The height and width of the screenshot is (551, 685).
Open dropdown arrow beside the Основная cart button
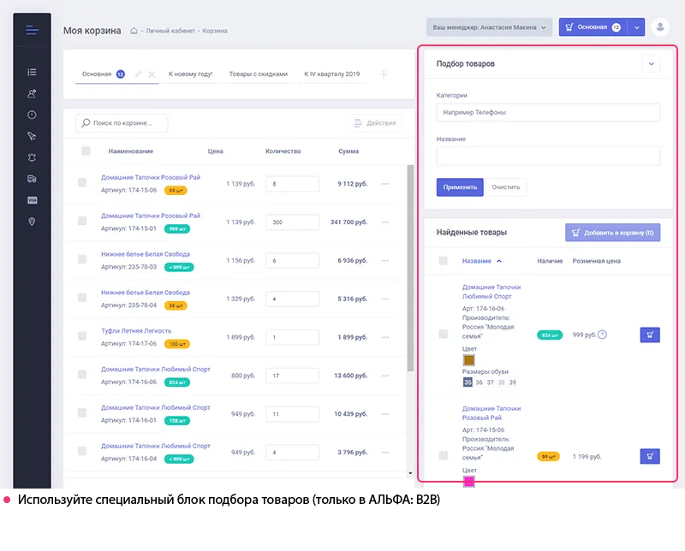click(x=636, y=27)
